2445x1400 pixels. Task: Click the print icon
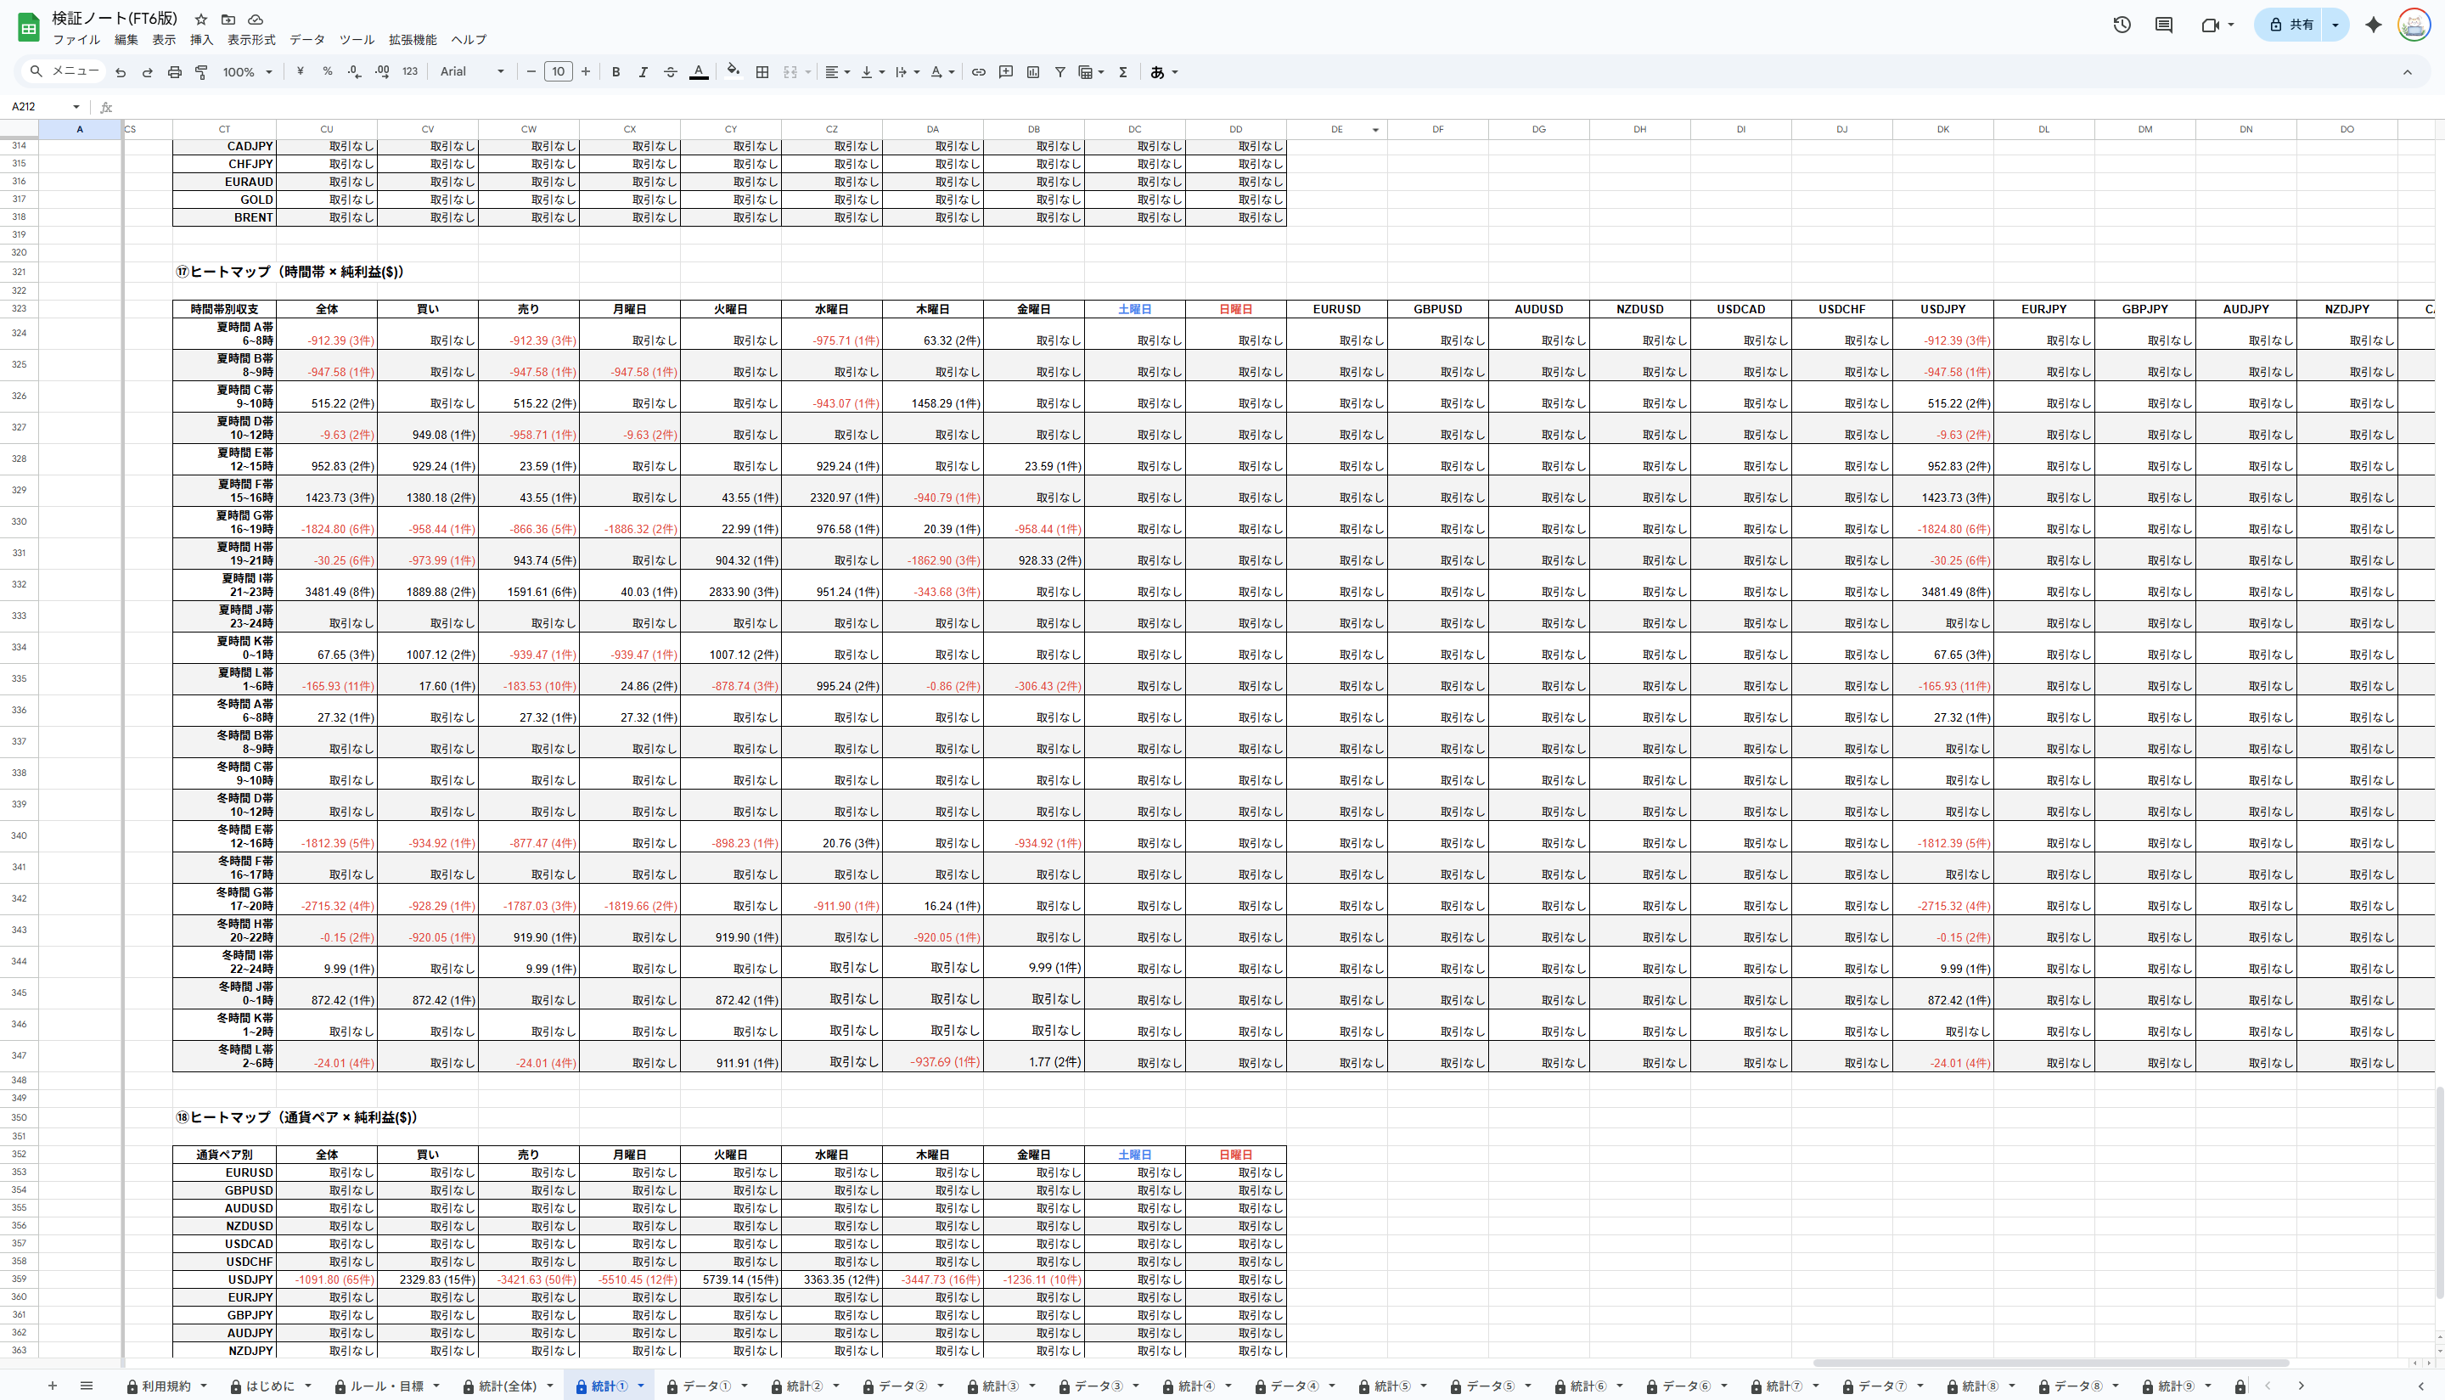(174, 72)
